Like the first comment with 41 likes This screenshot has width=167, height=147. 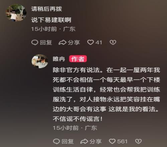click(90, 42)
